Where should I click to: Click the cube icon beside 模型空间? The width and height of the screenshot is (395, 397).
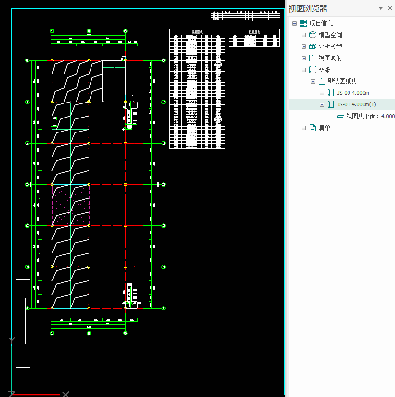point(313,35)
